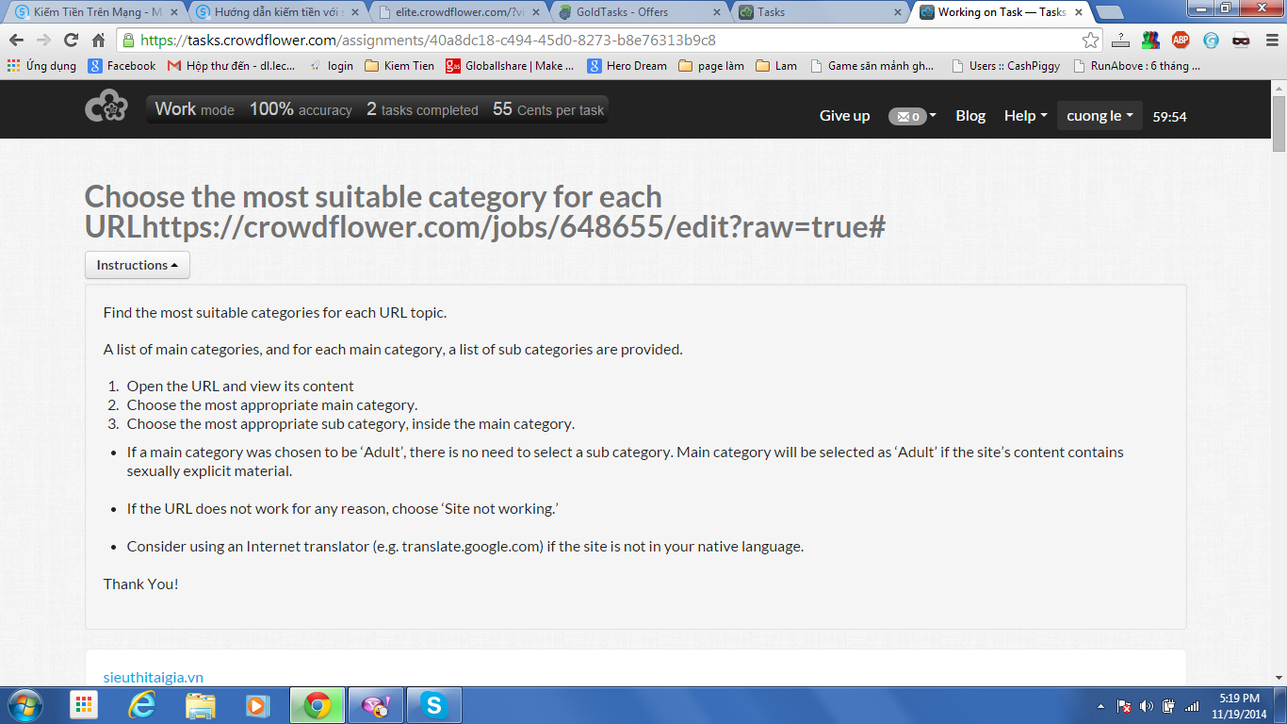
Task: Launch Internet Explorer from the taskbar
Action: point(142,705)
